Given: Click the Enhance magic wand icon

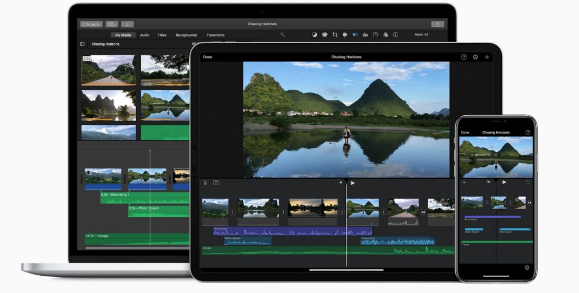Looking at the screenshot, I should [x=282, y=35].
